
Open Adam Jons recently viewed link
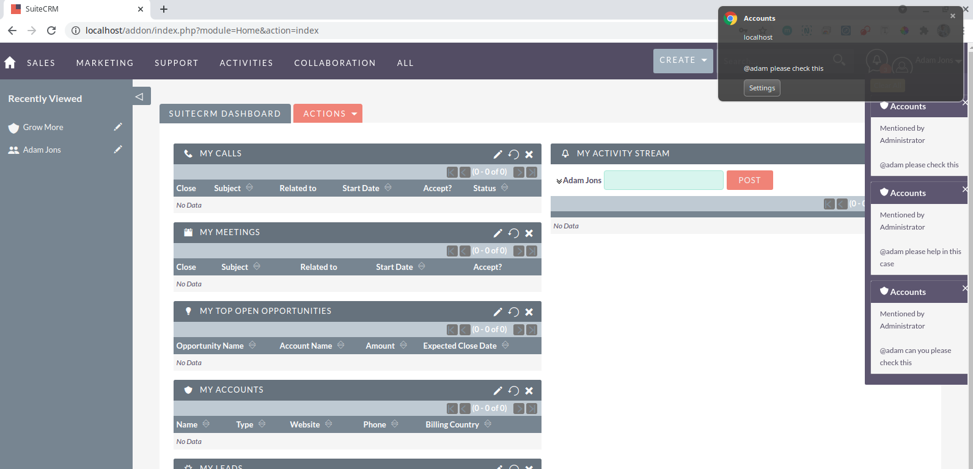pos(42,150)
